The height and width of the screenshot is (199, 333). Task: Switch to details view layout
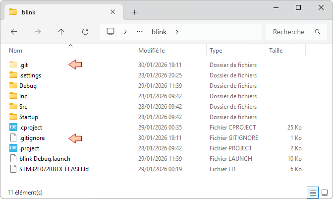point(313,192)
